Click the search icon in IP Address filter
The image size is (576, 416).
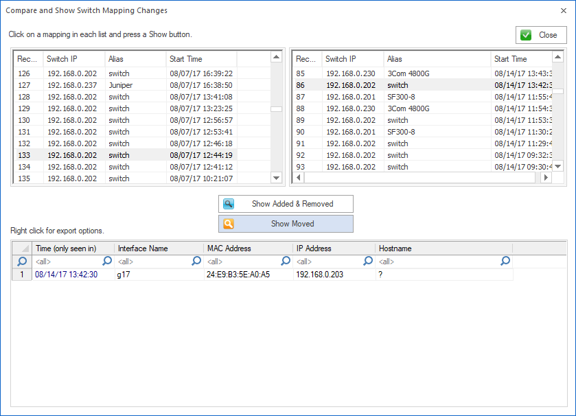point(367,261)
